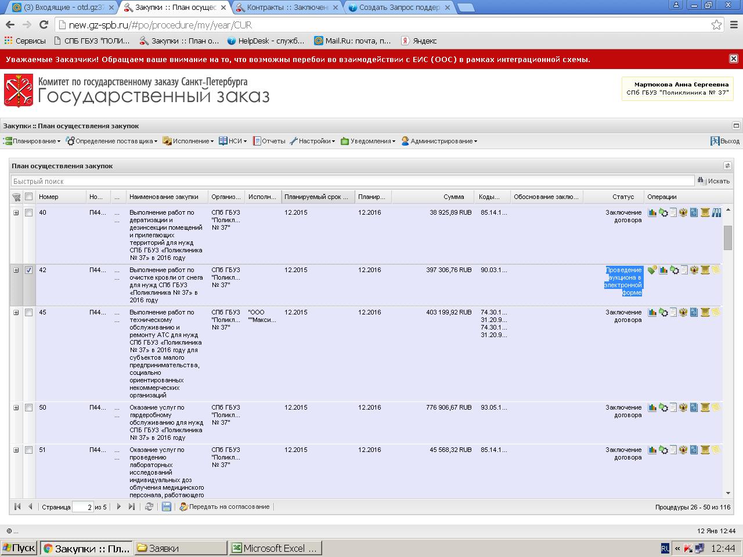Click the chart icon in row 40
Screen dimensions: 743x557
pyautogui.click(x=652, y=213)
